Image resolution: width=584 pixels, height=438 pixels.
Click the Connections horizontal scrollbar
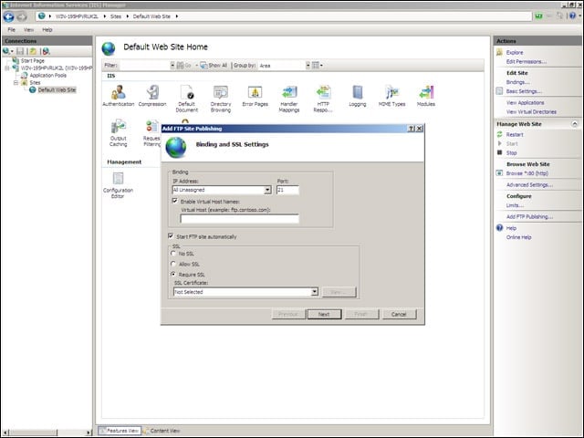click(47, 433)
